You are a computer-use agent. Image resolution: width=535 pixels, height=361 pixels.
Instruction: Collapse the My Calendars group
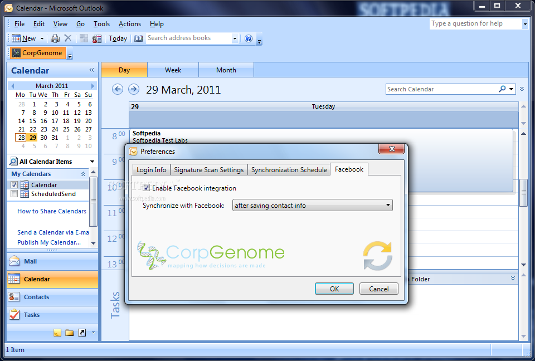[83, 174]
